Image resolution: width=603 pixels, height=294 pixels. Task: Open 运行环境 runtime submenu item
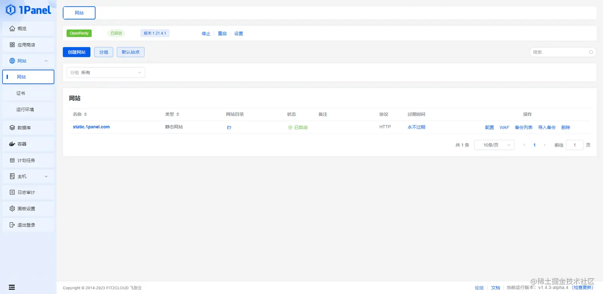(28, 110)
